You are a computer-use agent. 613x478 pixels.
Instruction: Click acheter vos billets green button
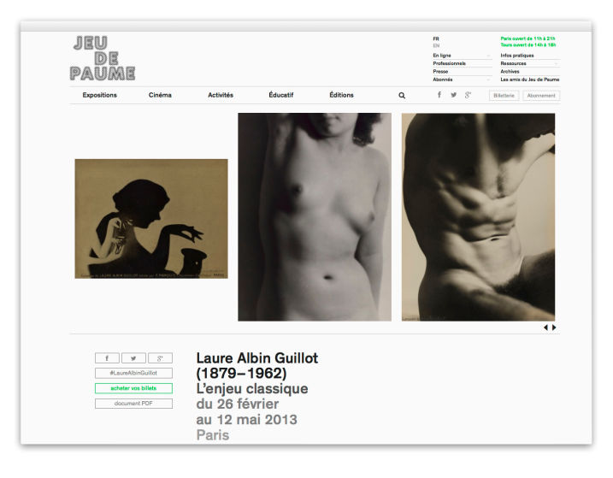[133, 388]
